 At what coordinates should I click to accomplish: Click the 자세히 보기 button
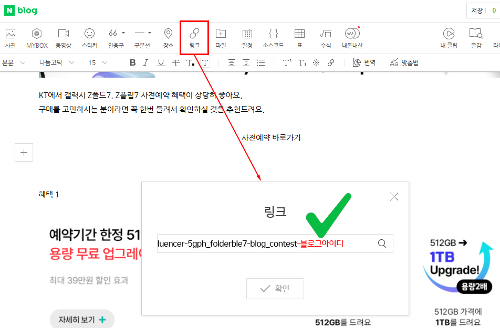82,320
